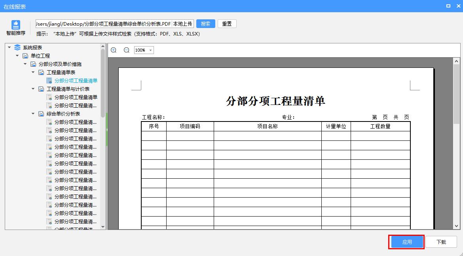This screenshot has width=463, height=256.
Task: Click the folder icon beside 单位工程
Action: click(25, 56)
